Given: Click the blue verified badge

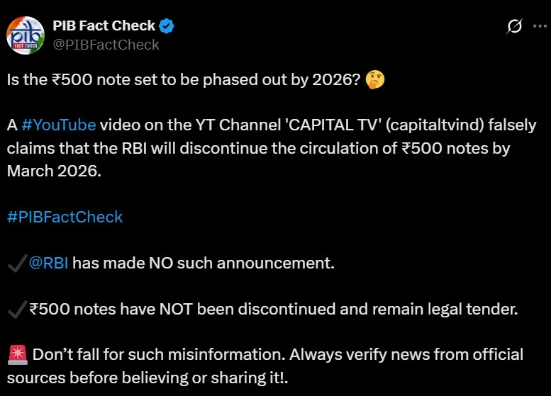Looking at the screenshot, I should [x=167, y=26].
